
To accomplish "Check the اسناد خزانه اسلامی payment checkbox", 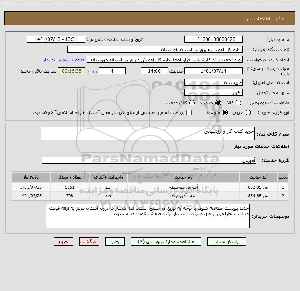I will pyautogui.click(x=189, y=112).
